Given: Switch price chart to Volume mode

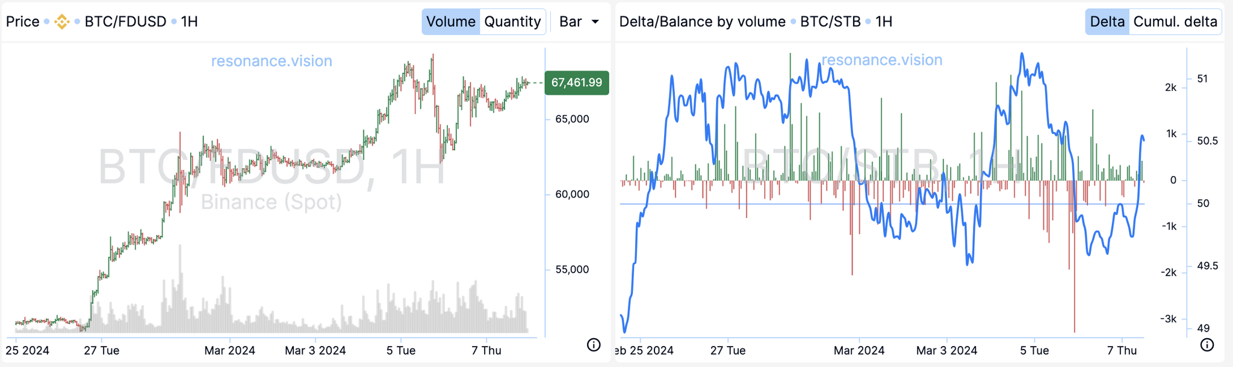Looking at the screenshot, I should (450, 22).
